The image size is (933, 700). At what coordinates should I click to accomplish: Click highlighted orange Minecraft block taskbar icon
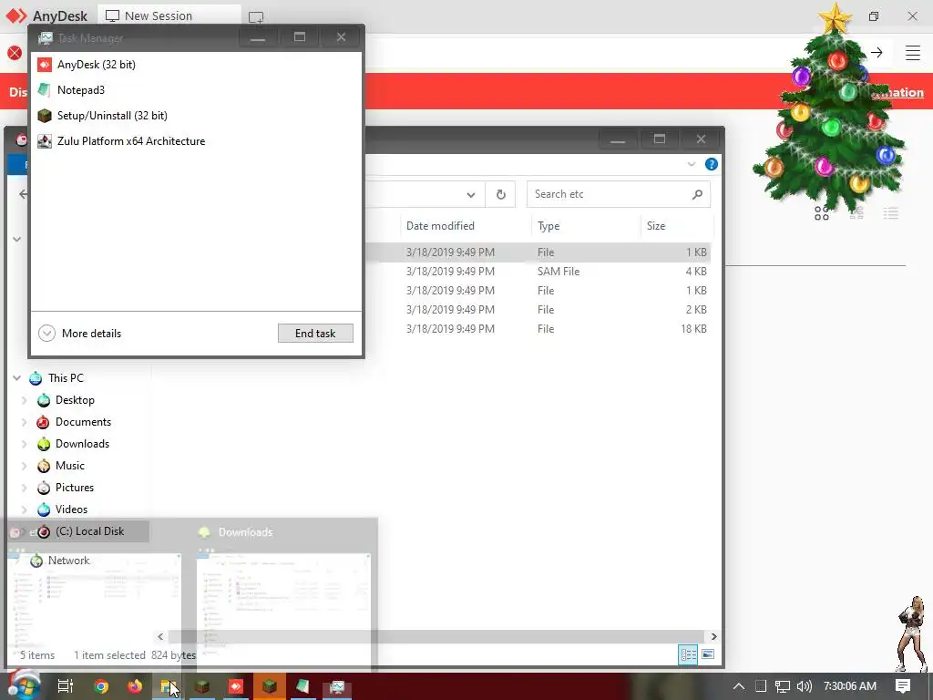[x=270, y=686]
